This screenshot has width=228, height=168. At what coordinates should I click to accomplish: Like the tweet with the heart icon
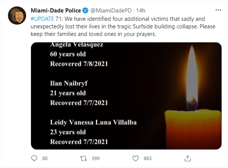(x=135, y=158)
